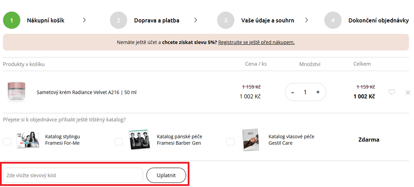Decrease quantity with the minus button
414x187 pixels.
pos(292,92)
